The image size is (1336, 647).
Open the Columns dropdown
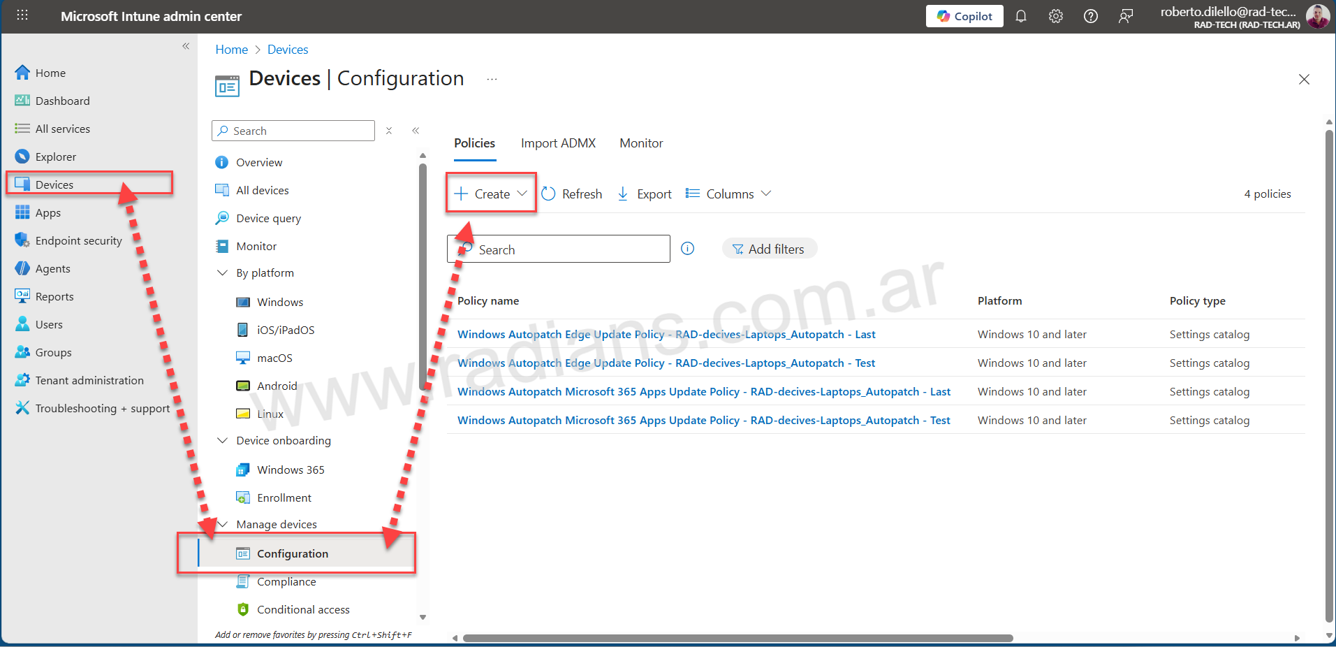(x=728, y=194)
